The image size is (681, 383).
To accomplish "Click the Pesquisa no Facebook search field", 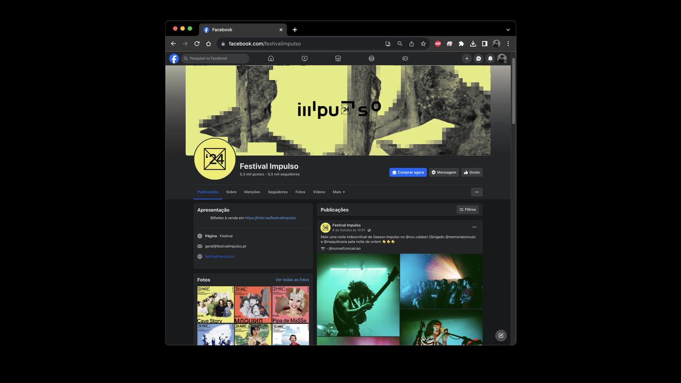I will (x=215, y=58).
